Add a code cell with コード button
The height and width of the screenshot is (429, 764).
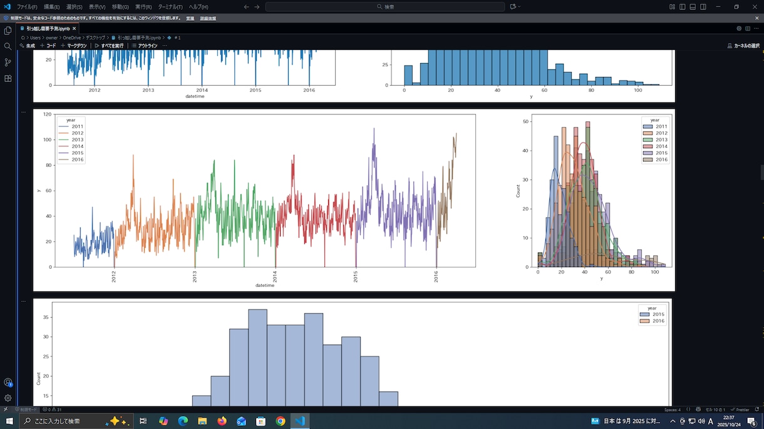48,46
